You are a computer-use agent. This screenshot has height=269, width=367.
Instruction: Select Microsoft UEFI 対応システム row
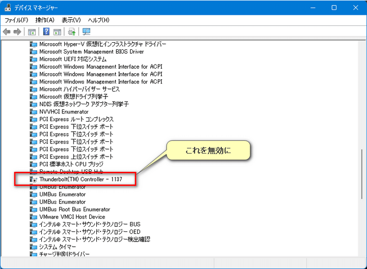73,59
